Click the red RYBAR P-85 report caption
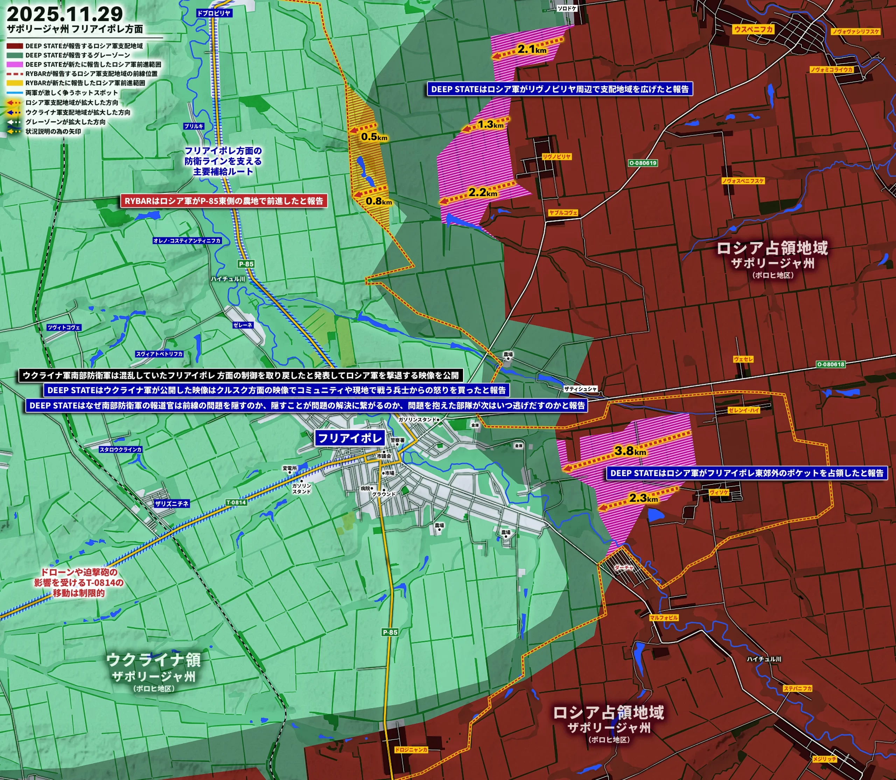896x780 pixels. tap(224, 201)
